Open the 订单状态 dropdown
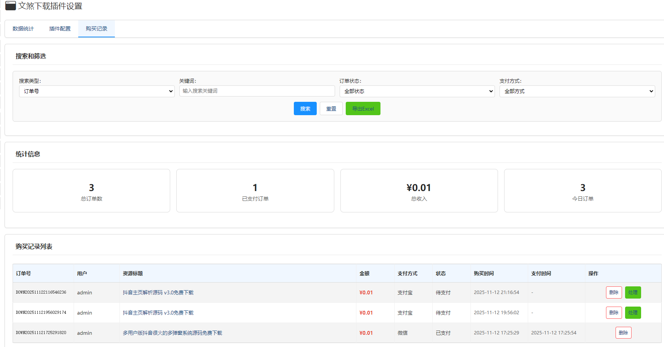The width and height of the screenshot is (664, 347). click(x=417, y=91)
